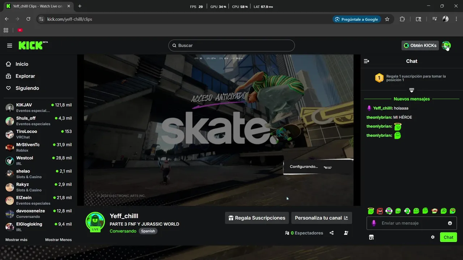Open ElGlogloking channel in sidebar
The width and height of the screenshot is (463, 260).
38,227
